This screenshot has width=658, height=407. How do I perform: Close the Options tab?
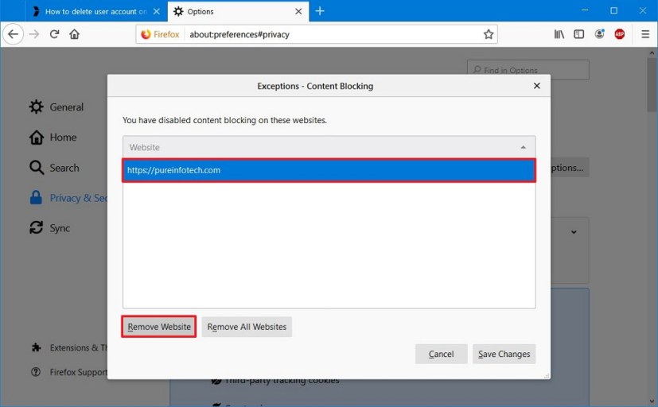point(298,12)
